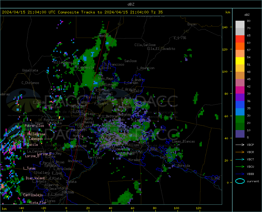Click the Lucila label
The height and width of the screenshot is (212, 262).
tap(32, 145)
